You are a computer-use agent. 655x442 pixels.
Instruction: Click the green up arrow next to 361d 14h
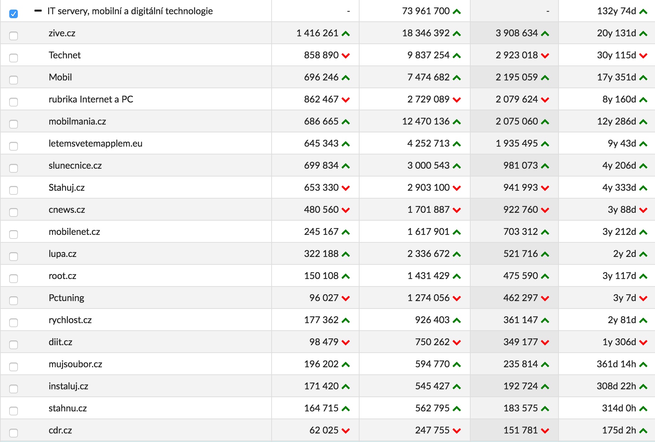pyautogui.click(x=643, y=365)
